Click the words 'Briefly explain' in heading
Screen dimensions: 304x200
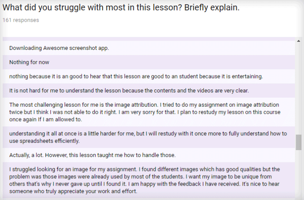212,7
